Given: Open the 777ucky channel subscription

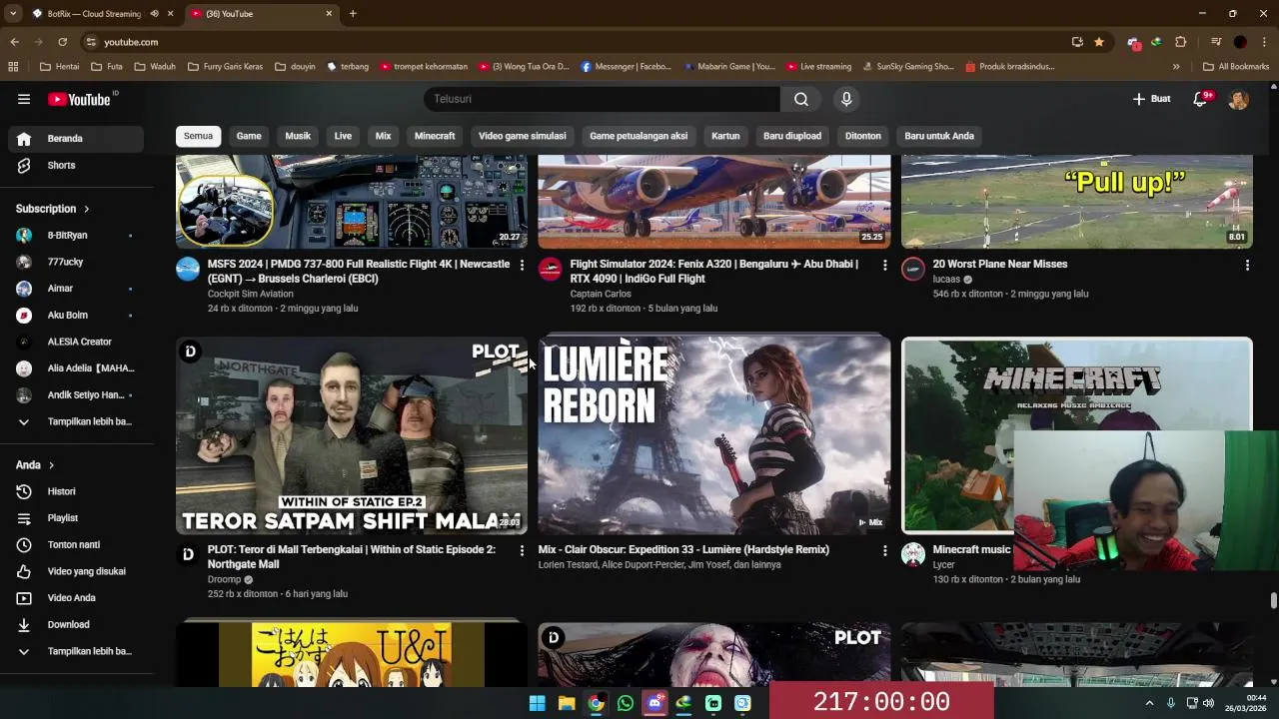Looking at the screenshot, I should tap(76, 262).
